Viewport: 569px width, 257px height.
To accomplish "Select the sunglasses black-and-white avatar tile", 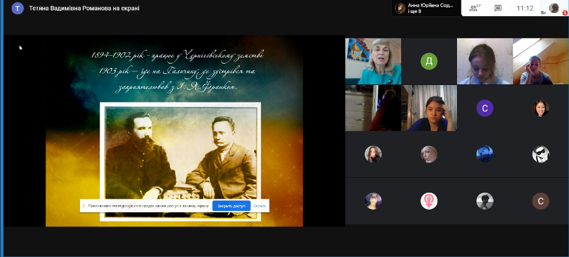I will point(540,154).
